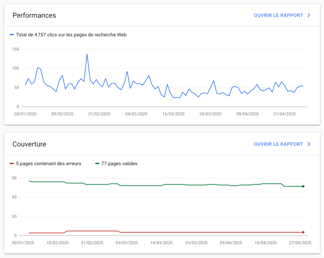The width and height of the screenshot is (324, 258).
Task: Click the red endpoint dot on errors line
Action: click(303, 232)
